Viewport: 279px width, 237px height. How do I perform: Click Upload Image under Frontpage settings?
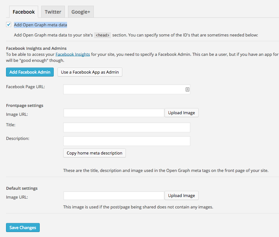click(x=181, y=113)
